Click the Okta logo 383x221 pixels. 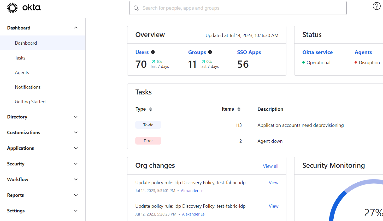[24, 8]
